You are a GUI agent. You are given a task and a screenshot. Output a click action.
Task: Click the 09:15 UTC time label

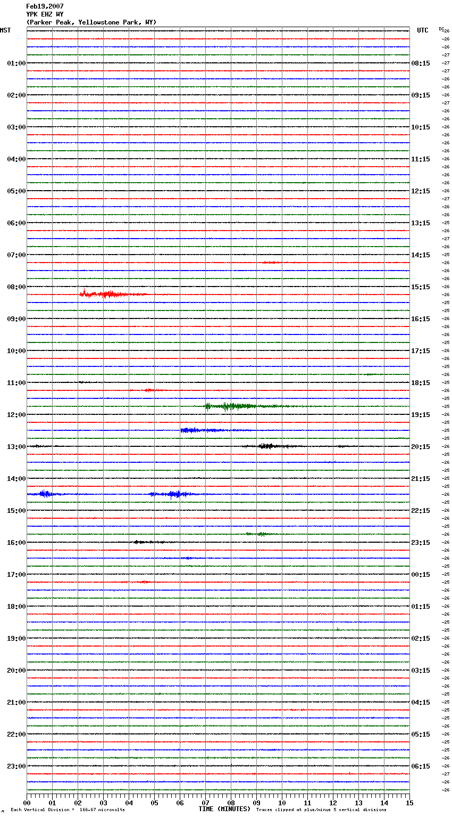click(421, 95)
